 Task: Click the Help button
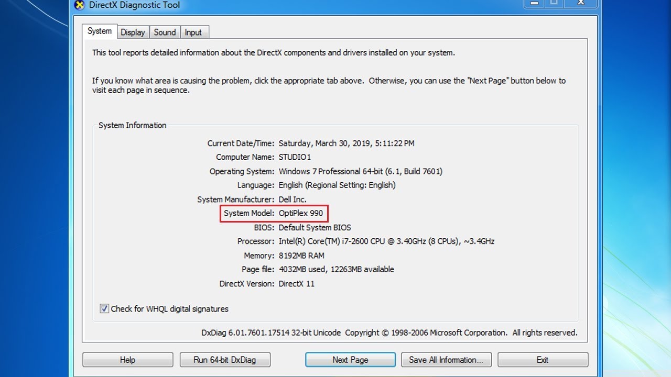pyautogui.click(x=127, y=360)
